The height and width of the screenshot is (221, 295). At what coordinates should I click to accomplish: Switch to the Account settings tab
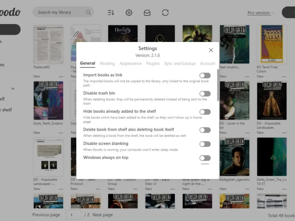[x=208, y=63]
